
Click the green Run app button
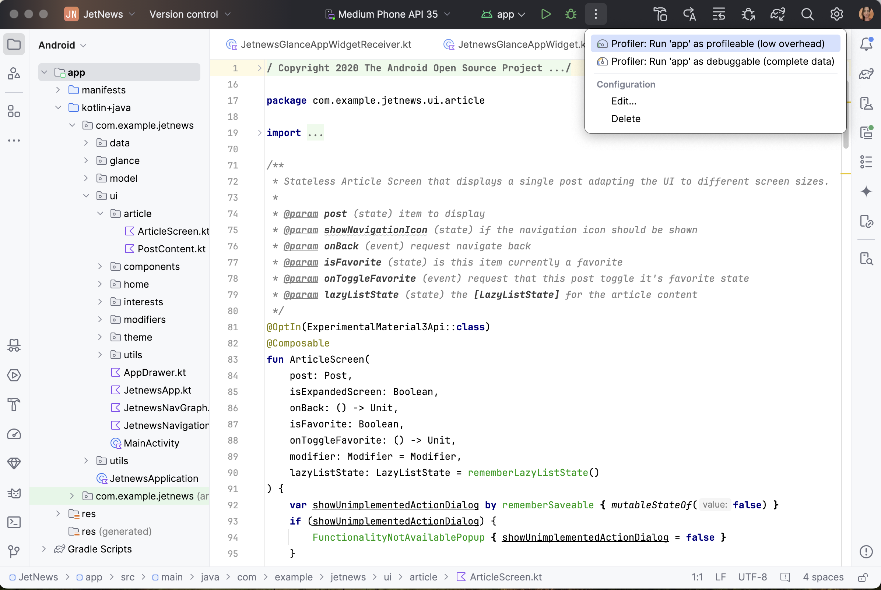click(545, 14)
